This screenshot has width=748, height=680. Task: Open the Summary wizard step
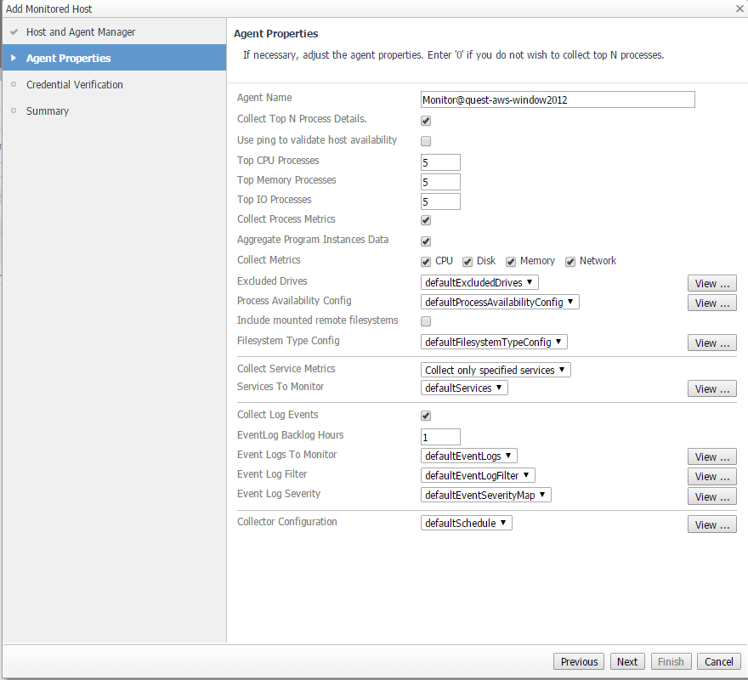click(48, 111)
